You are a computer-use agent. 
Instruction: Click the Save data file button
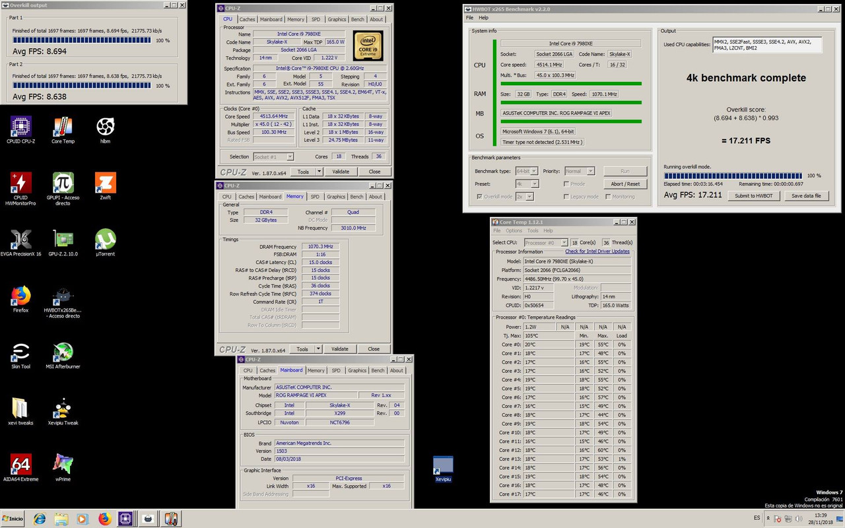click(x=806, y=195)
